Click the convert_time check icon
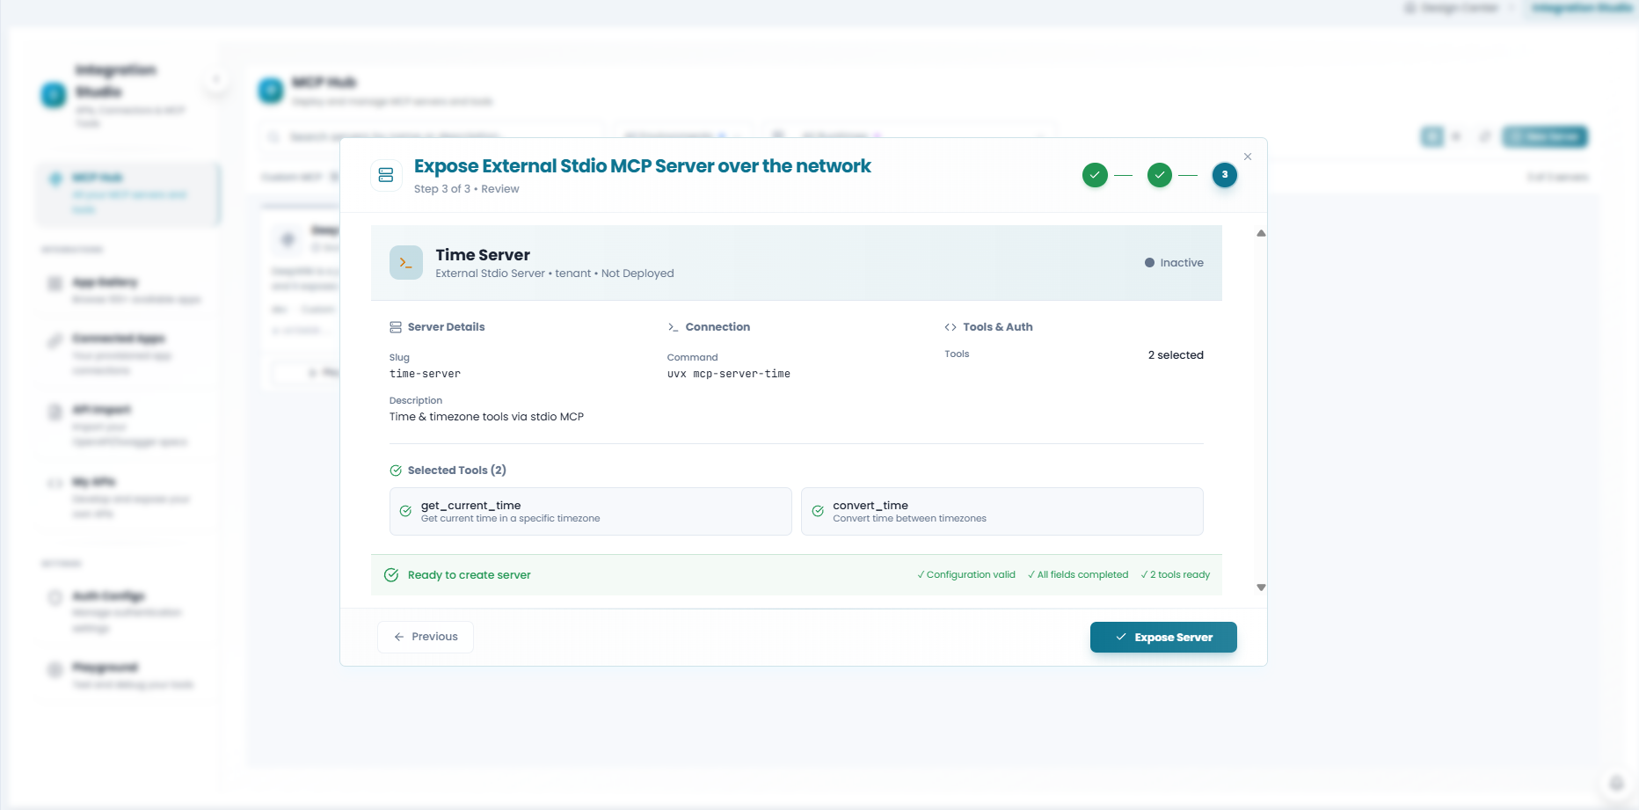The height and width of the screenshot is (810, 1639). coord(818,511)
